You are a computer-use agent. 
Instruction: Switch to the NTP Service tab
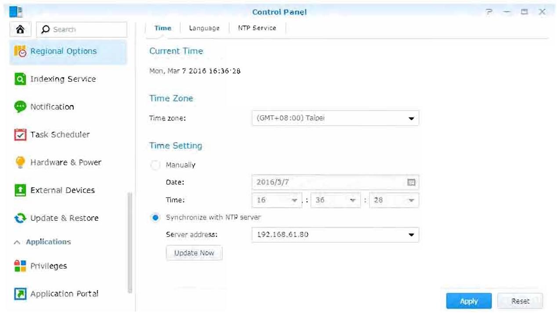257,28
